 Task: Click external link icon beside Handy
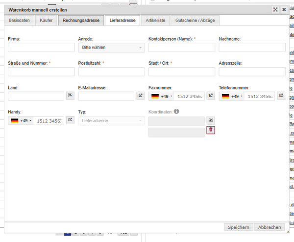[70, 120]
